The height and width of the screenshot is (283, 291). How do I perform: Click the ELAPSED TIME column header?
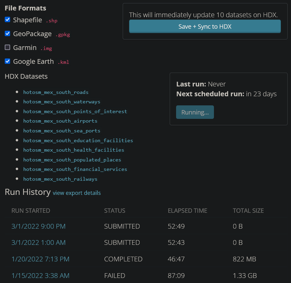(188, 211)
